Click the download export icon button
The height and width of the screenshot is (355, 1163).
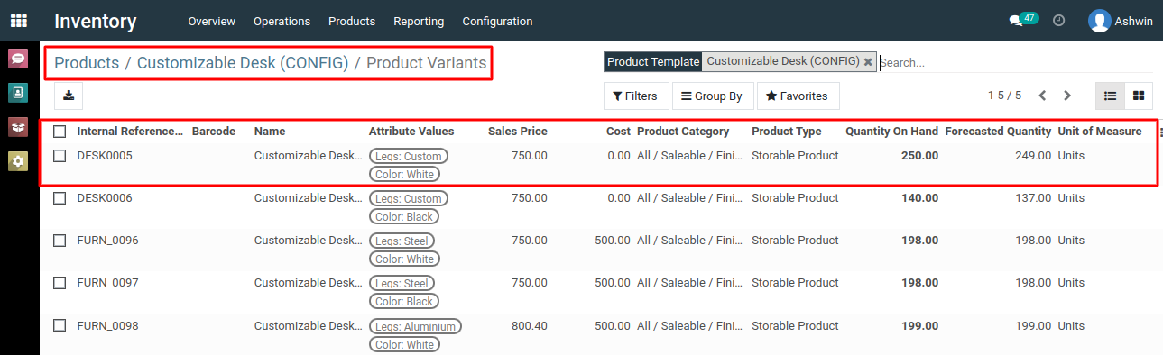69,96
